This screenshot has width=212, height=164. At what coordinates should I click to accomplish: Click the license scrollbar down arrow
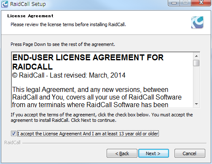pos(196,104)
